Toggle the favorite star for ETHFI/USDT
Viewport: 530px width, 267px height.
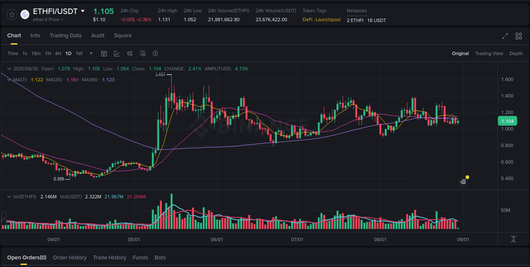point(11,14)
